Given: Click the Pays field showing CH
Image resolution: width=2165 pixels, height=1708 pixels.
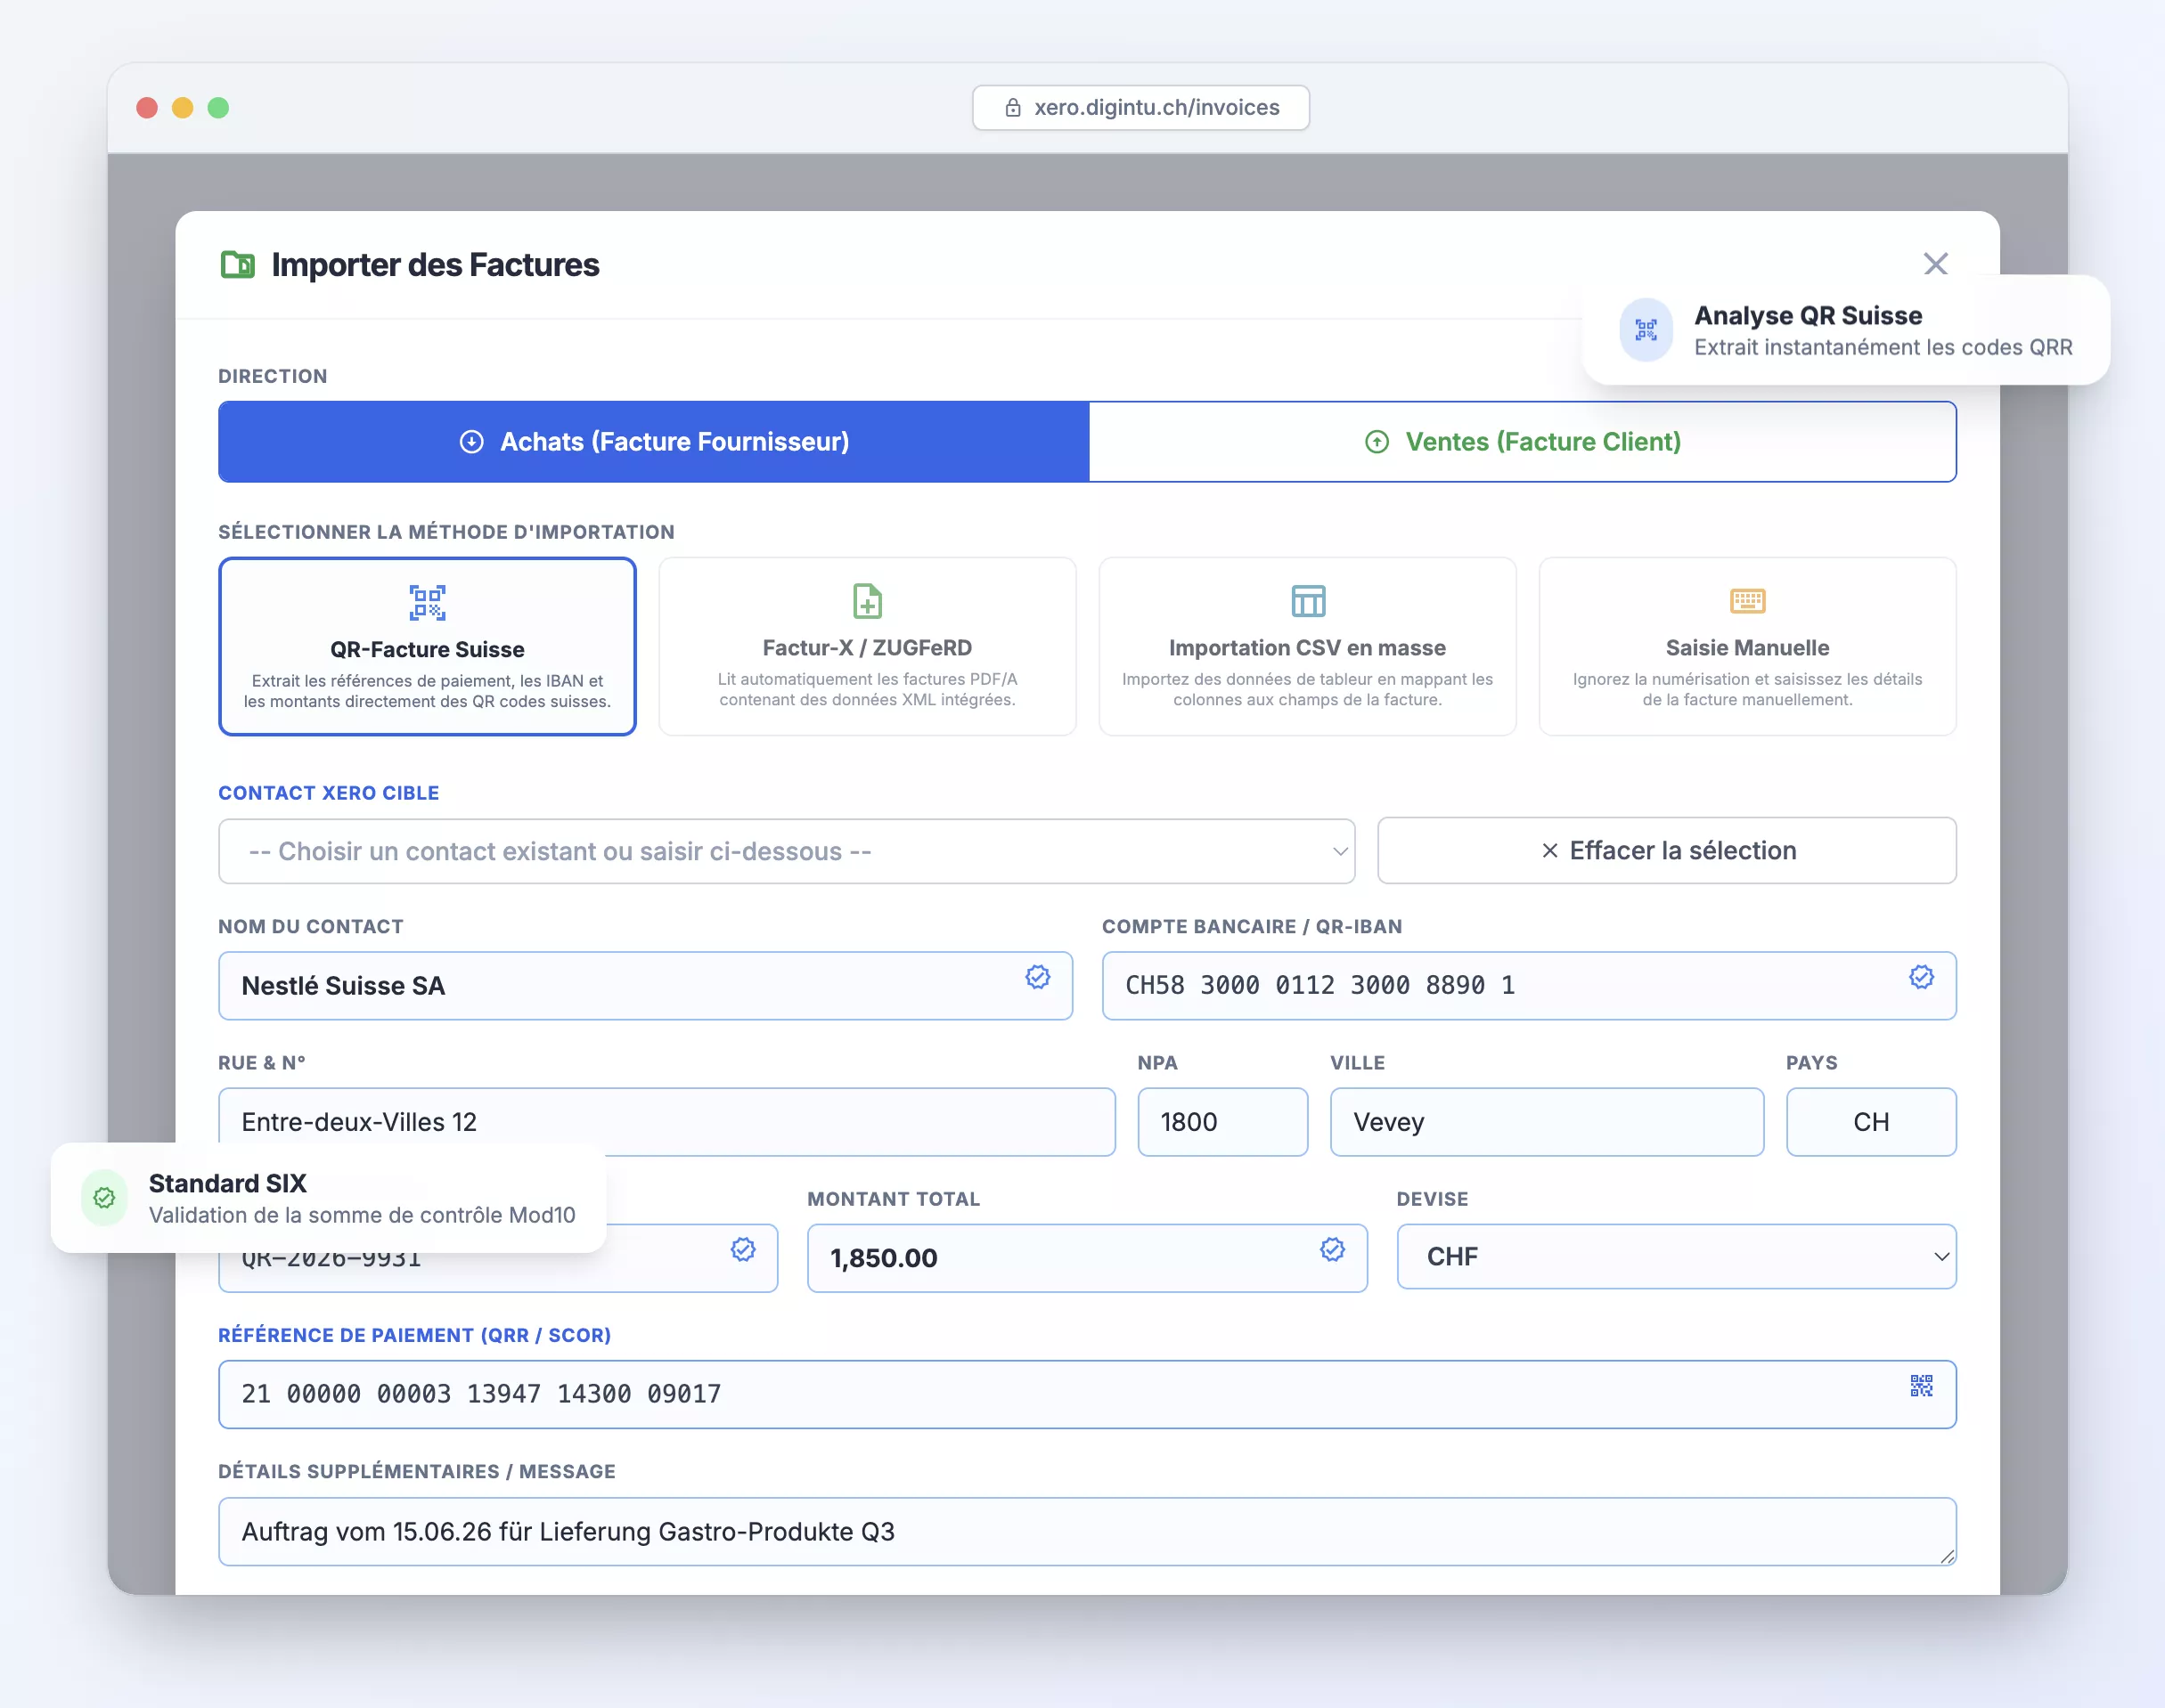Looking at the screenshot, I should pos(1871,1122).
